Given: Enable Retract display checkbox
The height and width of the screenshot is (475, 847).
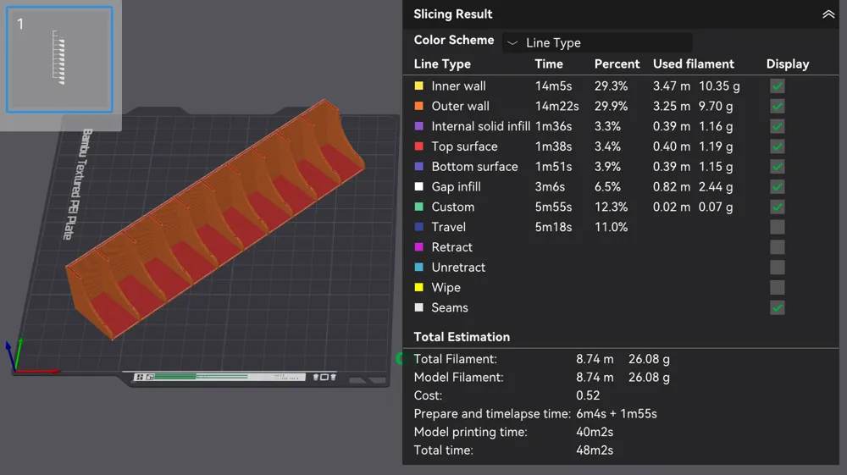Looking at the screenshot, I should [x=778, y=247].
